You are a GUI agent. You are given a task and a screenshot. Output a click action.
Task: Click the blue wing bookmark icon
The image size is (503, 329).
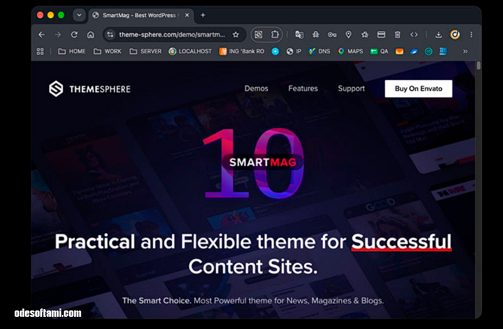(414, 51)
